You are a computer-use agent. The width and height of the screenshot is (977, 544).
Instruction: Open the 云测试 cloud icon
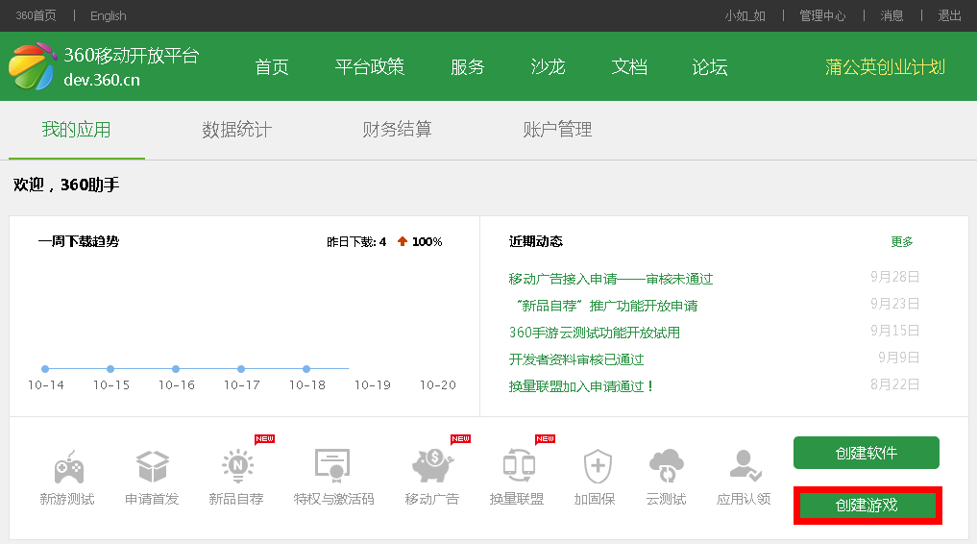(666, 465)
